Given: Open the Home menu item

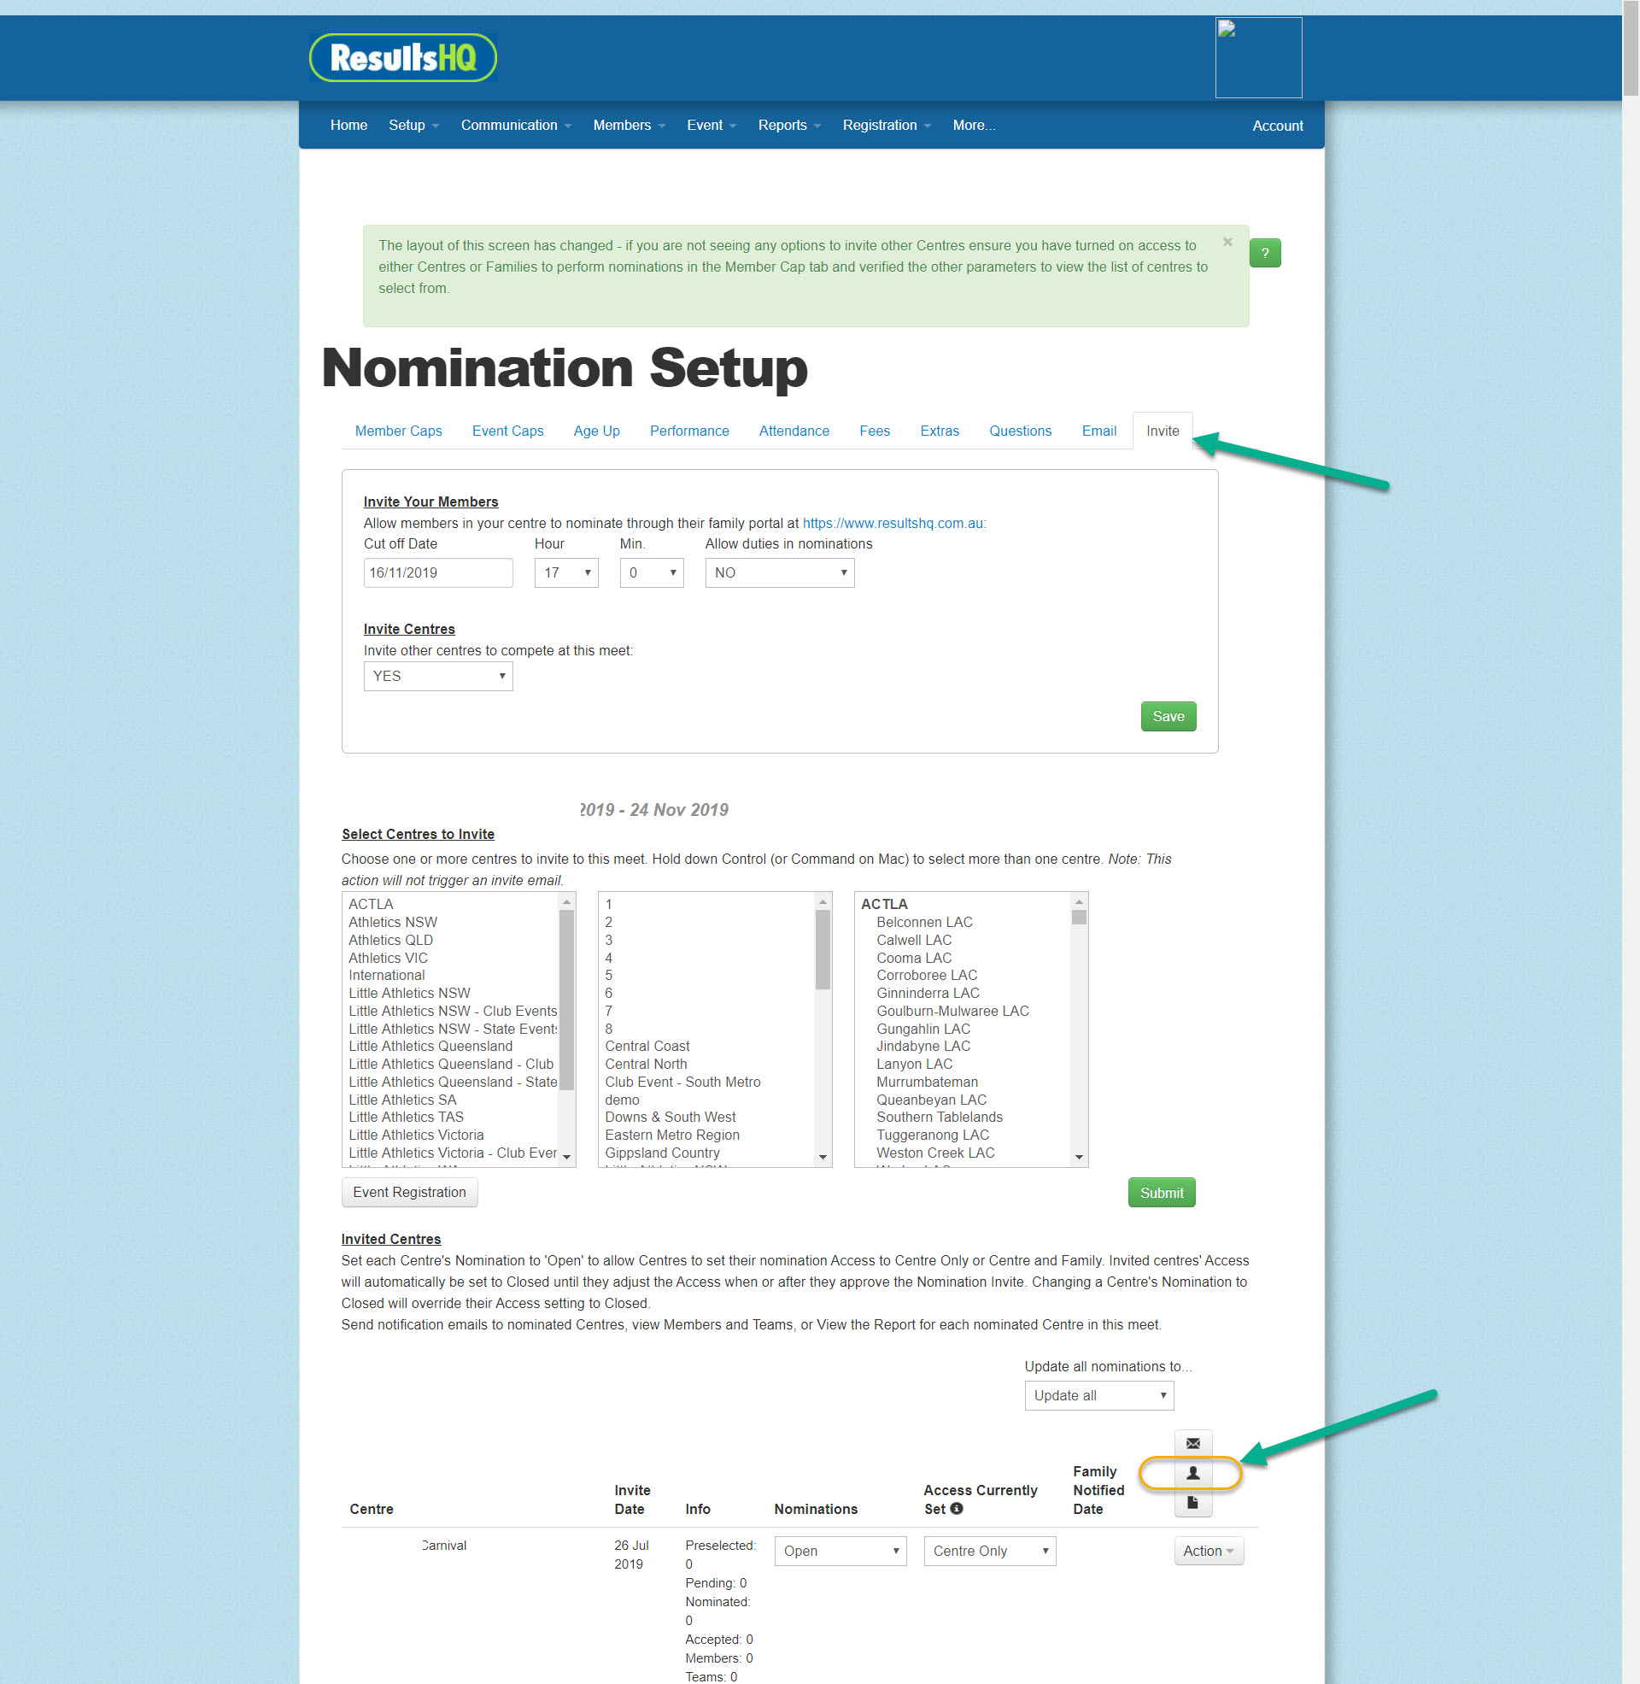Looking at the screenshot, I should tap(348, 125).
